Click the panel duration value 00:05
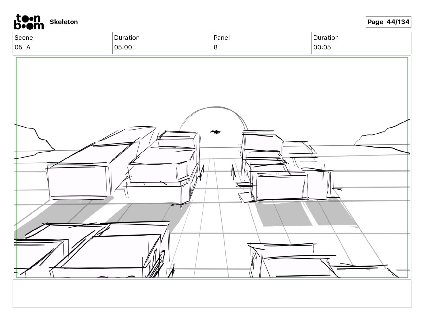 pos(322,47)
